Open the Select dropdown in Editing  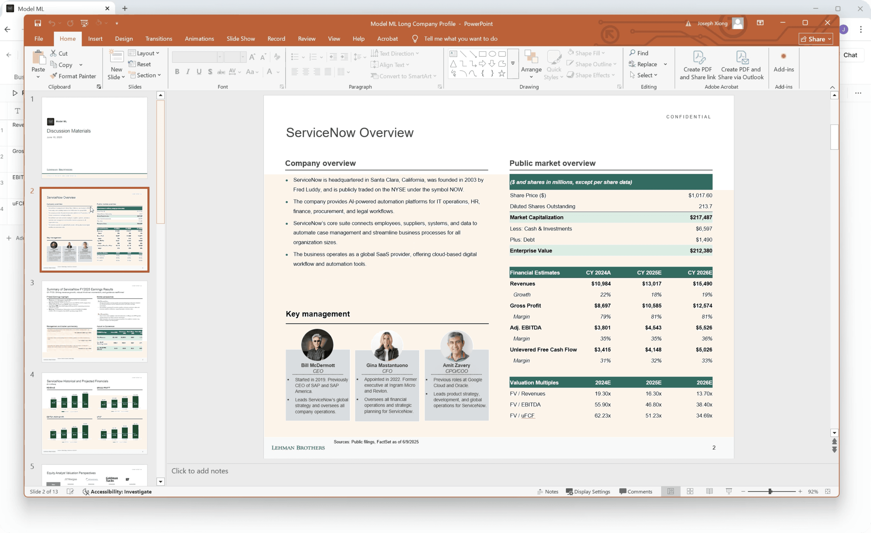(x=643, y=75)
